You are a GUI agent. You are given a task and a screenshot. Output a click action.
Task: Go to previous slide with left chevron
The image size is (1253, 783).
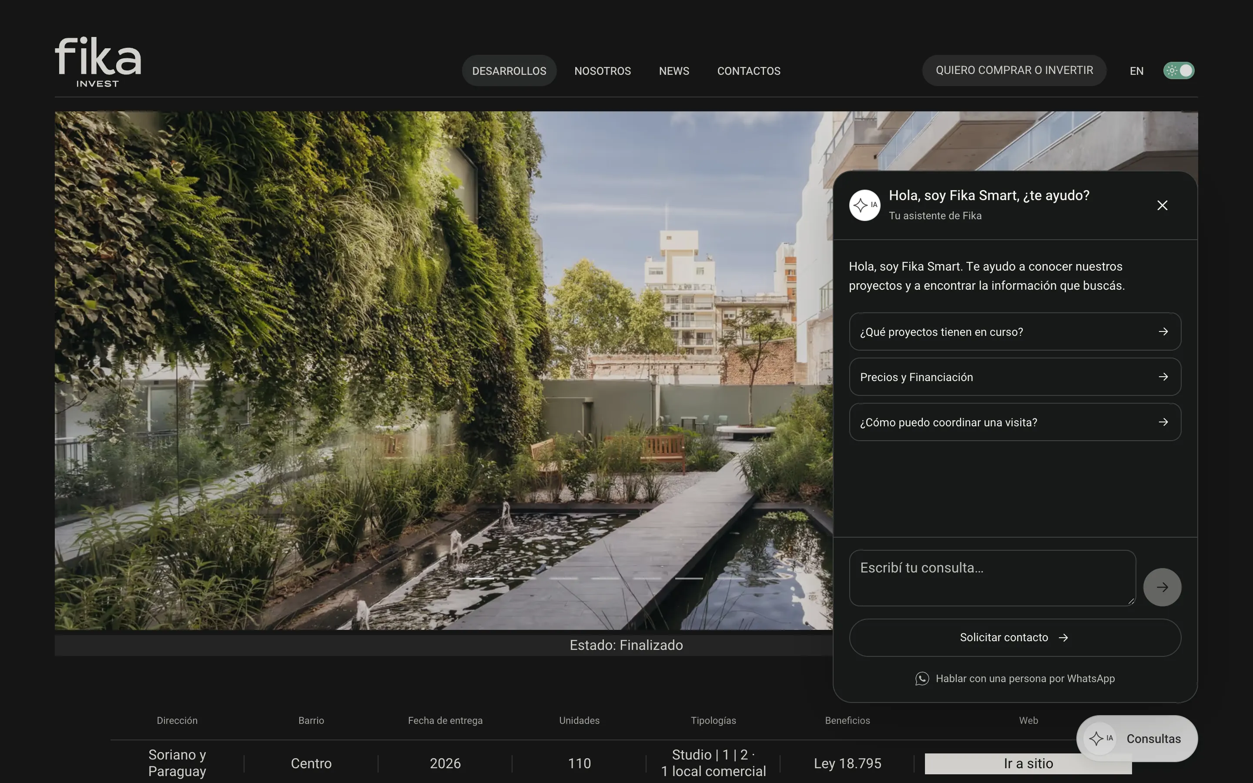point(95,371)
